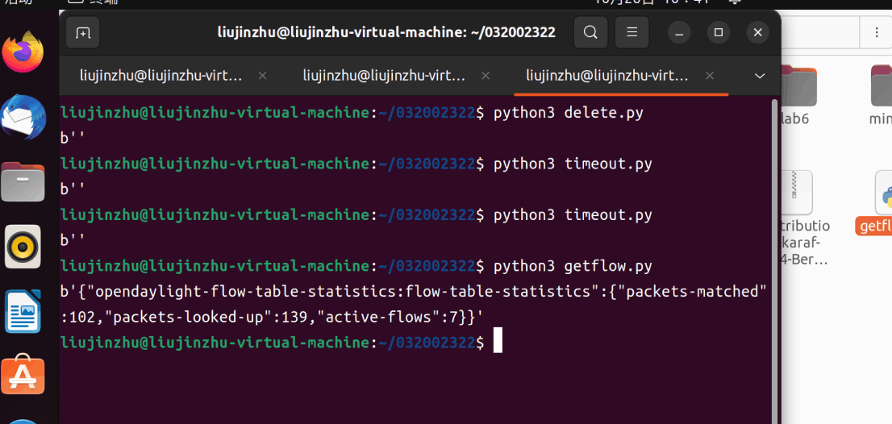Launch Rhythmbox from the dock
The image size is (892, 424).
tap(23, 247)
